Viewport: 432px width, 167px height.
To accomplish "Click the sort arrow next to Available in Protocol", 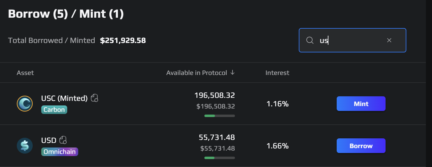I will point(232,73).
